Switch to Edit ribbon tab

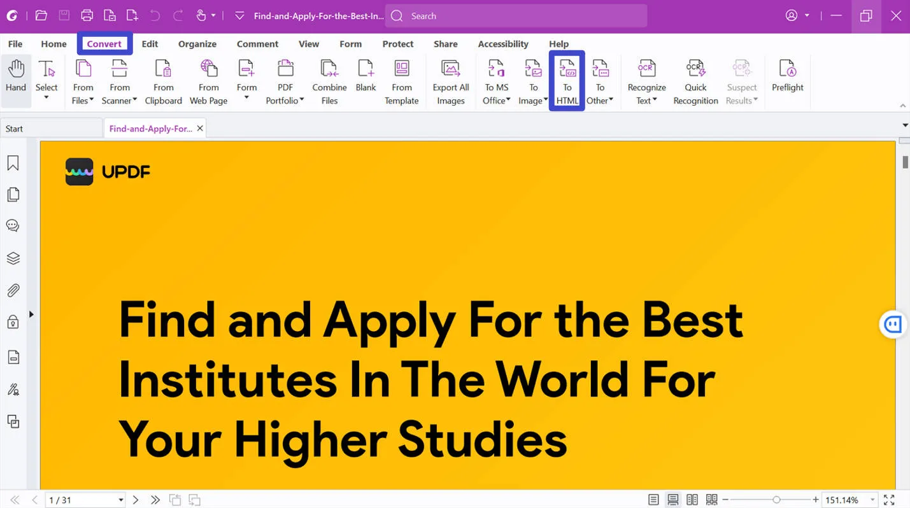pos(150,44)
